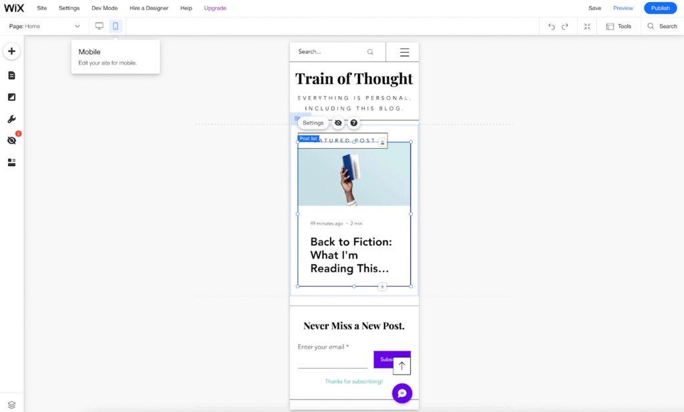Screen dimensions: 684x412
Task: Open the Mobile Tools wrench icon
Action: pos(11,119)
